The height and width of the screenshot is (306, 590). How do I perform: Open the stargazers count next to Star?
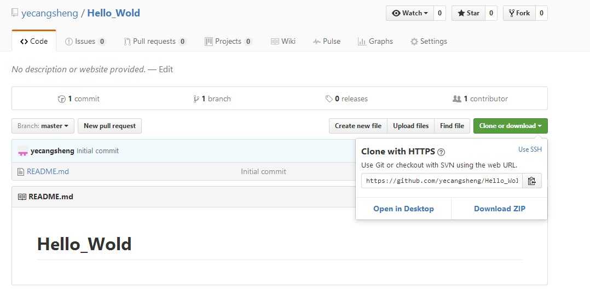coord(491,13)
